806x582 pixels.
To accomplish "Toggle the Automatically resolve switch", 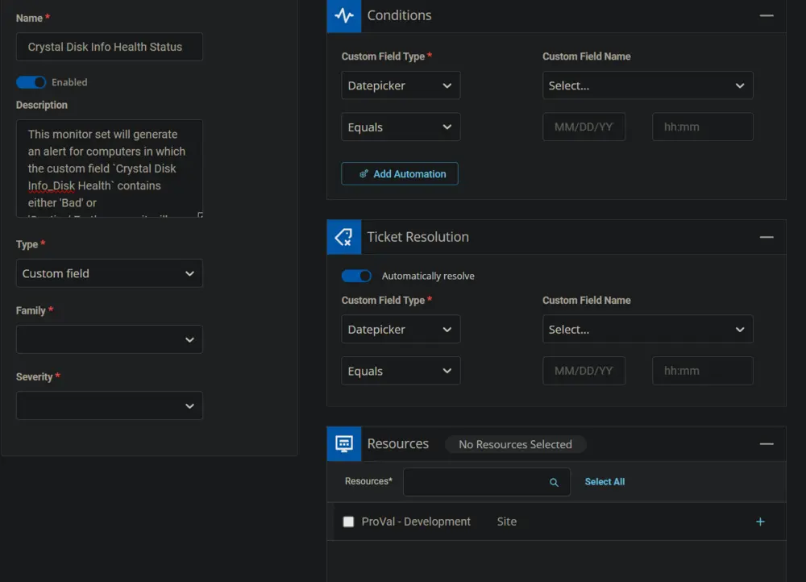I will point(356,276).
